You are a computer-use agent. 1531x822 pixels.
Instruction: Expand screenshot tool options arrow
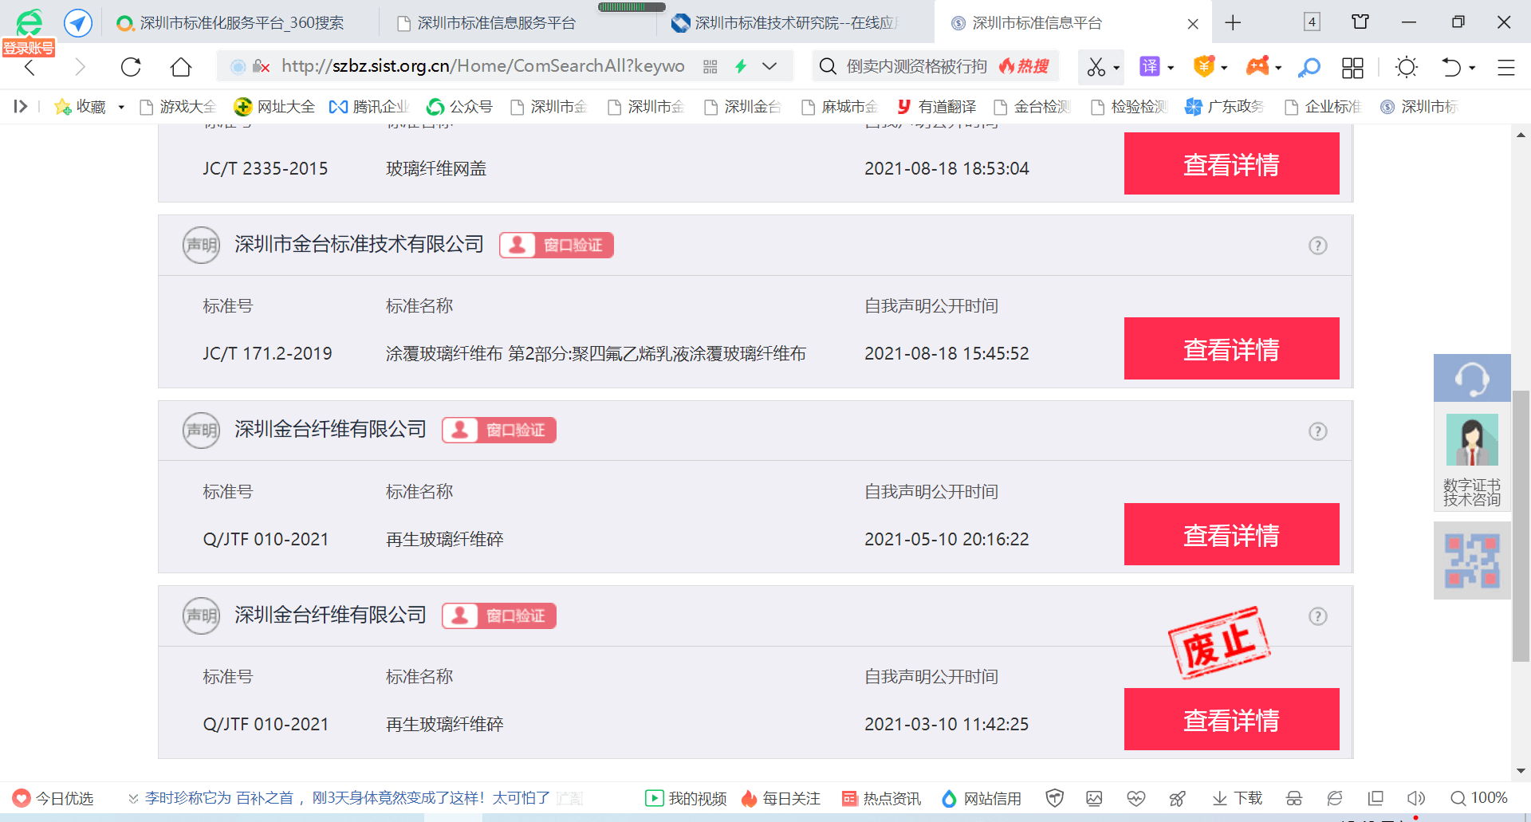click(x=1116, y=68)
